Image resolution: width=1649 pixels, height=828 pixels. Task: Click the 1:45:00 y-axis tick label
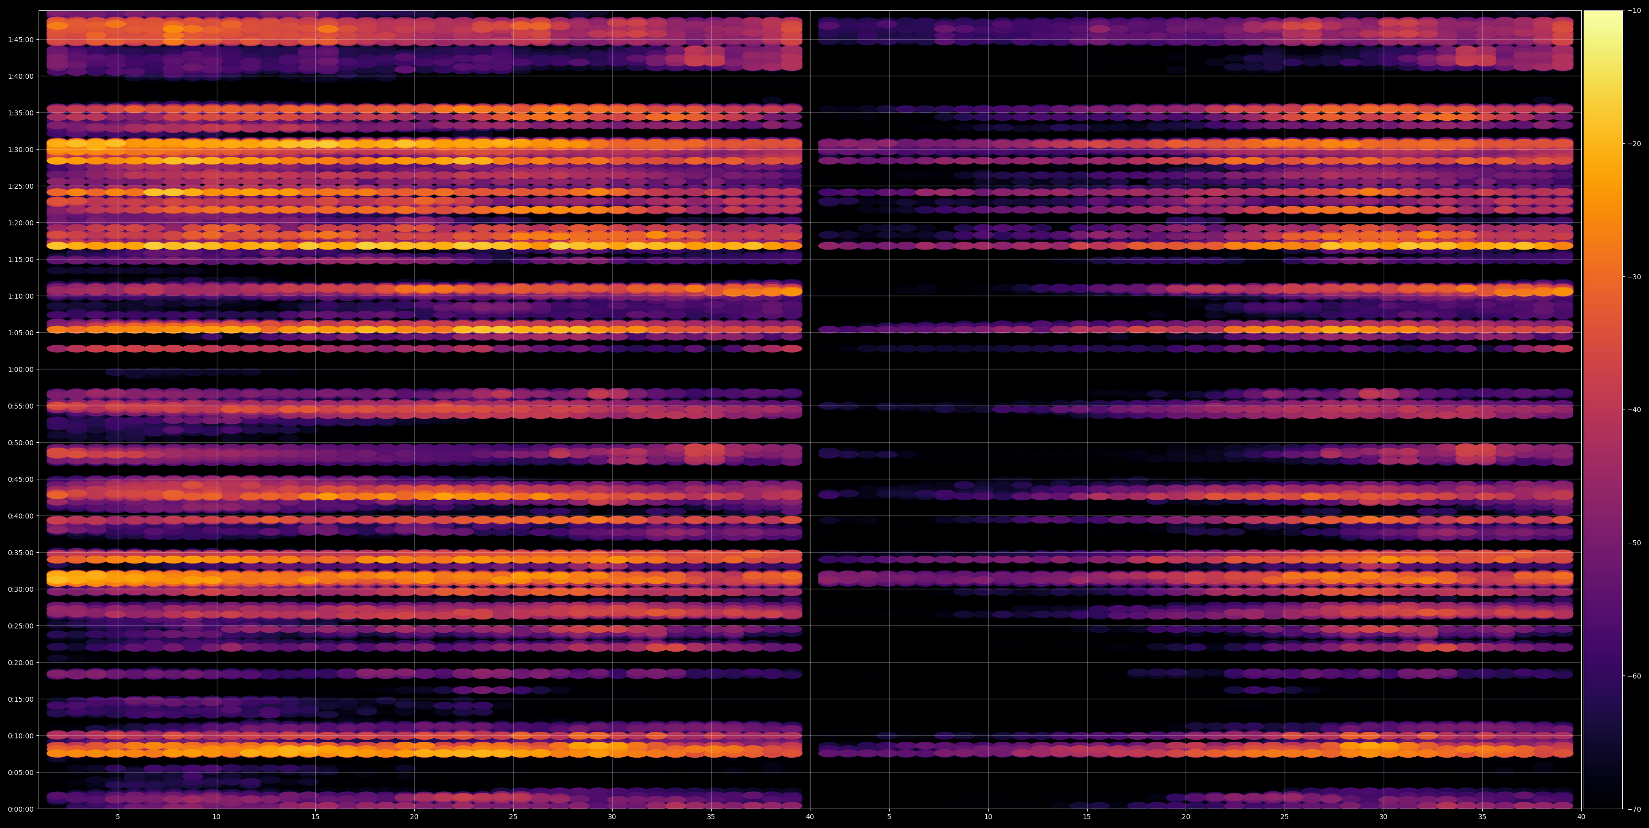click(x=20, y=40)
